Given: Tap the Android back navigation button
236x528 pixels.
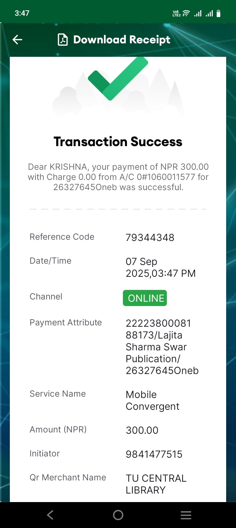Looking at the screenshot, I should click(x=50, y=515).
